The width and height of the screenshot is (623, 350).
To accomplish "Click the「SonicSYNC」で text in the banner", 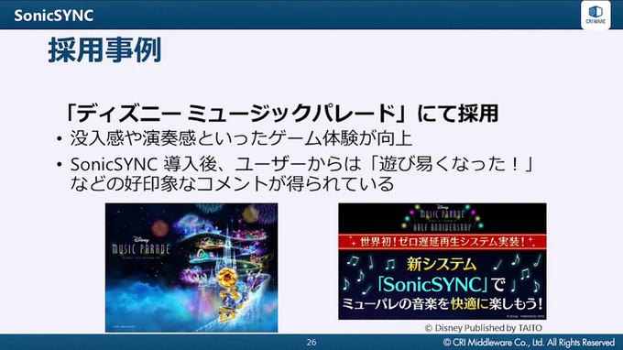I will [442, 284].
